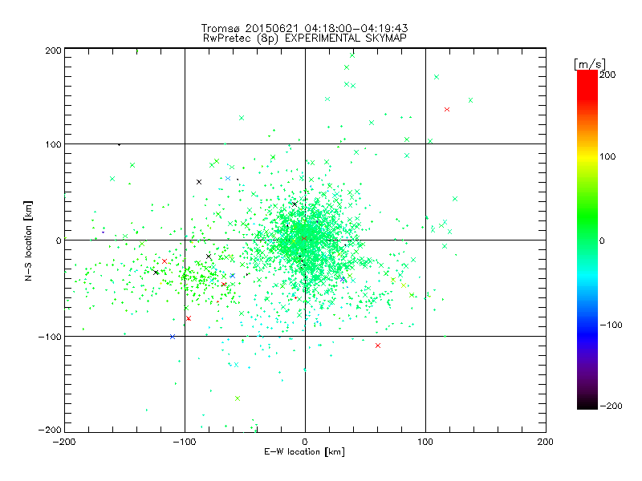Pick the black bottom end of the m/s color bar
642x481 pixels.
pos(587,405)
